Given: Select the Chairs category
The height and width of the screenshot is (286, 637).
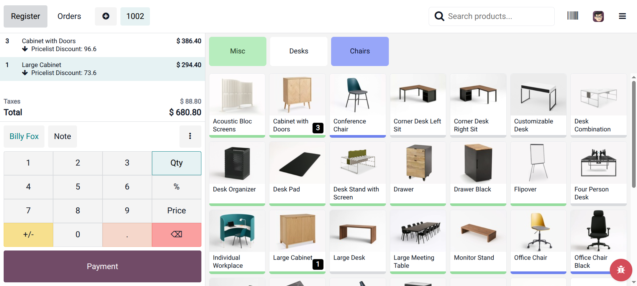Looking at the screenshot, I should pyautogui.click(x=360, y=51).
